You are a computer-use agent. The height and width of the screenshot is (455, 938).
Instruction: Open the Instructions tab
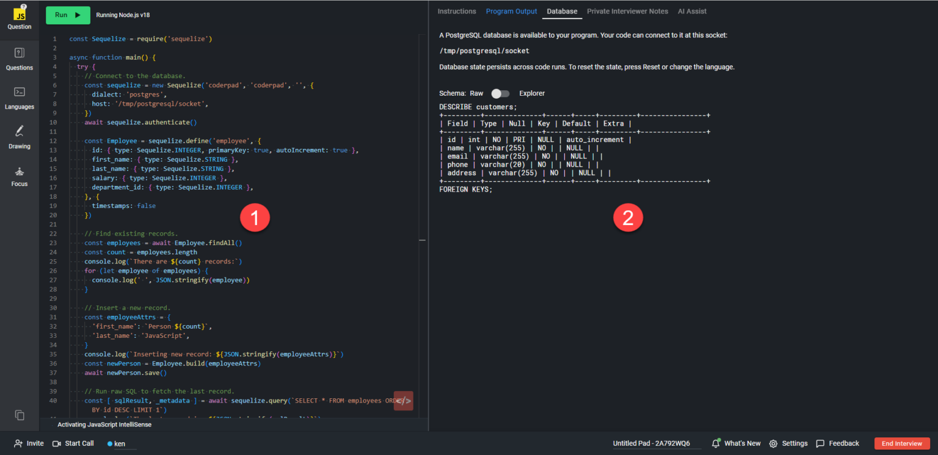pyautogui.click(x=457, y=11)
